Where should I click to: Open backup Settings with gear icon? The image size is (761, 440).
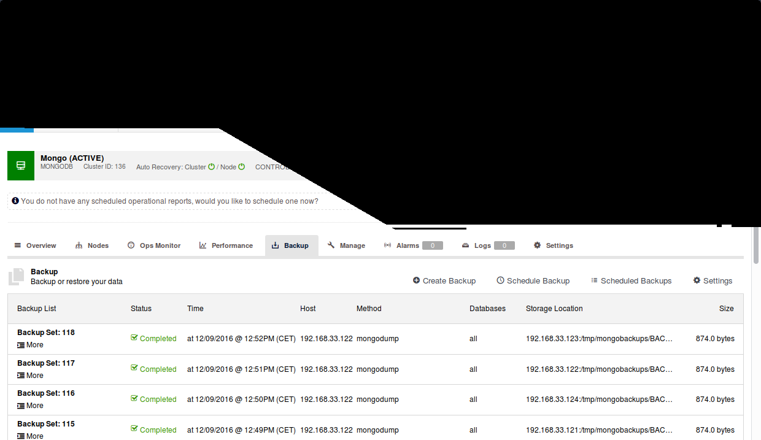(x=713, y=280)
